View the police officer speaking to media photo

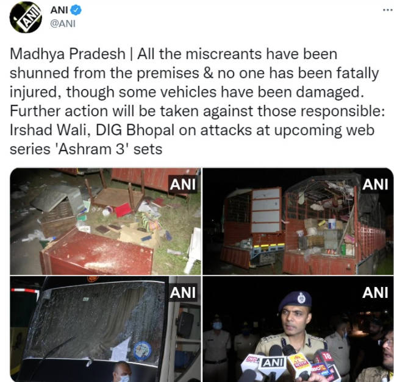(298, 329)
